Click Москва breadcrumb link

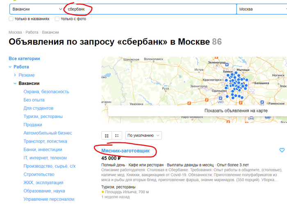coord(15,32)
